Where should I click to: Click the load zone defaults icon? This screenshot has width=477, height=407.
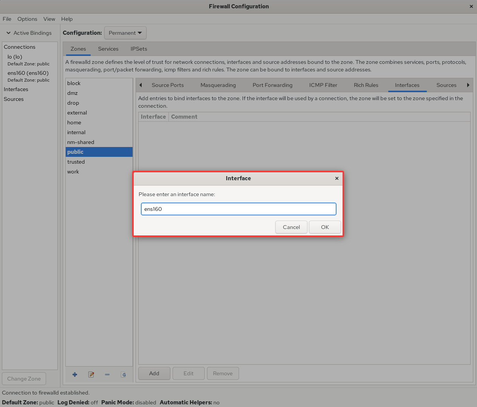tap(123, 375)
